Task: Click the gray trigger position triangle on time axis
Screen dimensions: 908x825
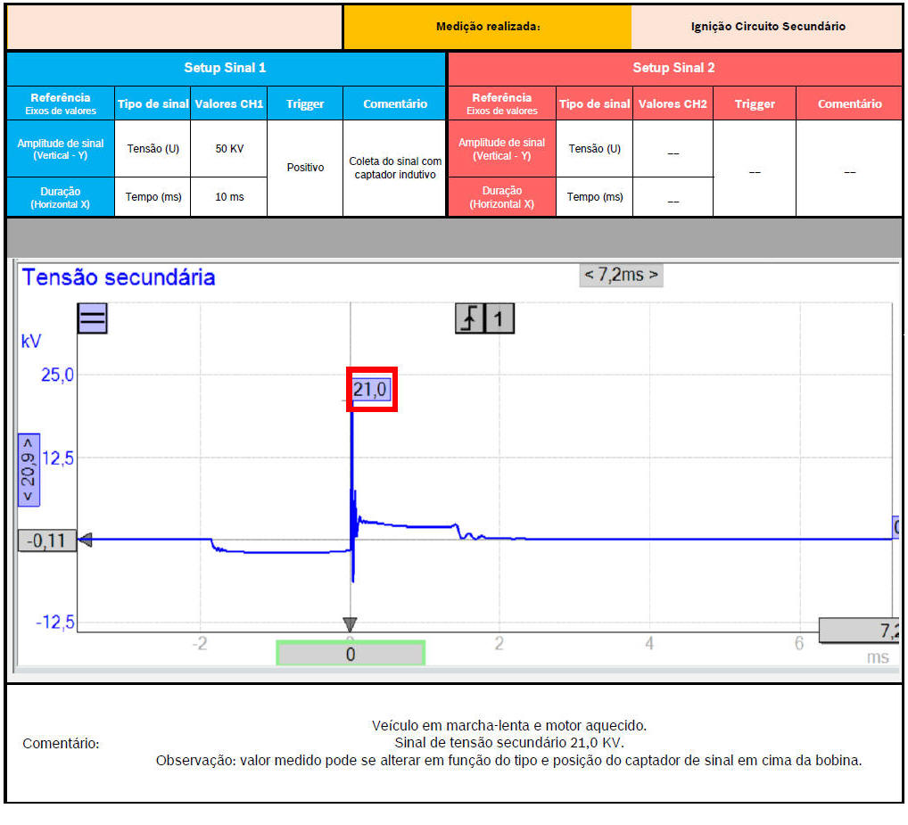Action: pos(350,624)
